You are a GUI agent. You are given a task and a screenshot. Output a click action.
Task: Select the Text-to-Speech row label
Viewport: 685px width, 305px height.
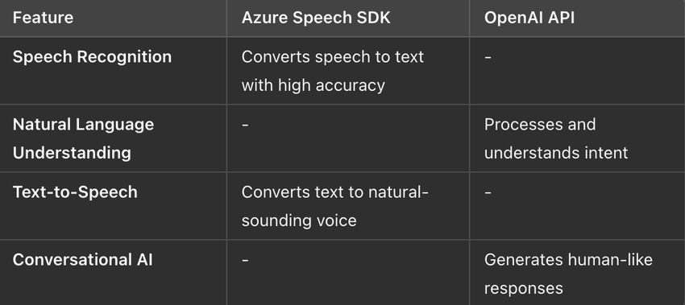(75, 192)
